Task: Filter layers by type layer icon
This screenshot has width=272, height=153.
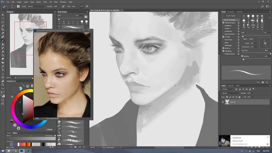Action: tap(243, 89)
